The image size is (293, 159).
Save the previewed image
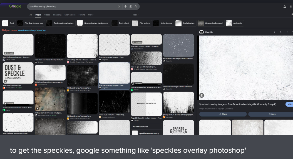[x=270, y=114]
